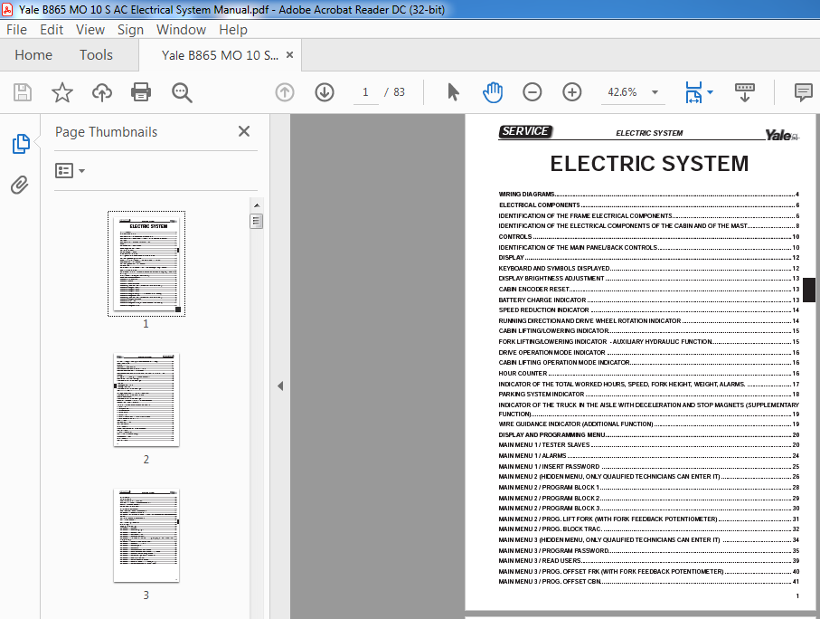
Task: Click PARKING SYSTEM INDICATOR entry
Action: pyautogui.click(x=648, y=395)
